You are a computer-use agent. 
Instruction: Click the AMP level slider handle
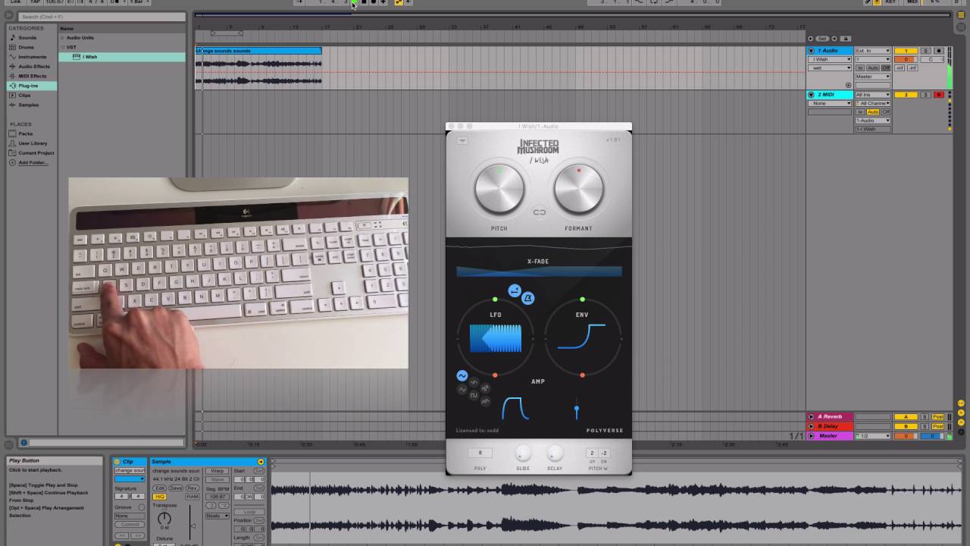577,410
